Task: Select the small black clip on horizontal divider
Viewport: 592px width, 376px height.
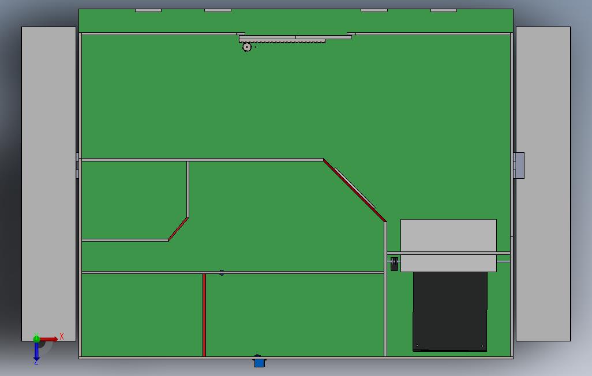Action: point(222,273)
